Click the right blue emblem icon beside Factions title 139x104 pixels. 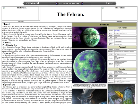[82, 3]
